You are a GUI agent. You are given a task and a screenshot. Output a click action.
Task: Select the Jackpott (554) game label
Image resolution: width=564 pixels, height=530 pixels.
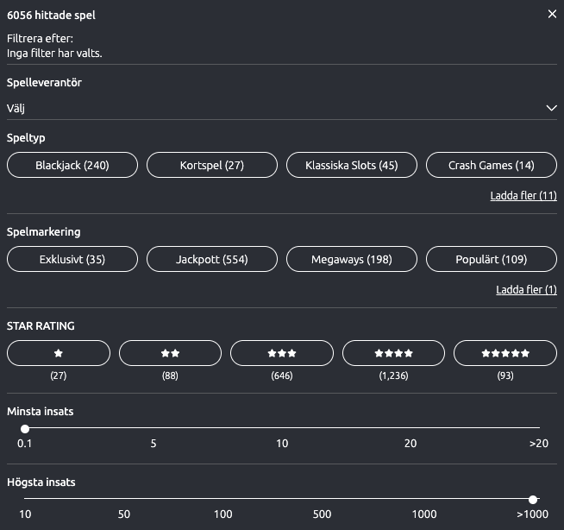point(212,259)
